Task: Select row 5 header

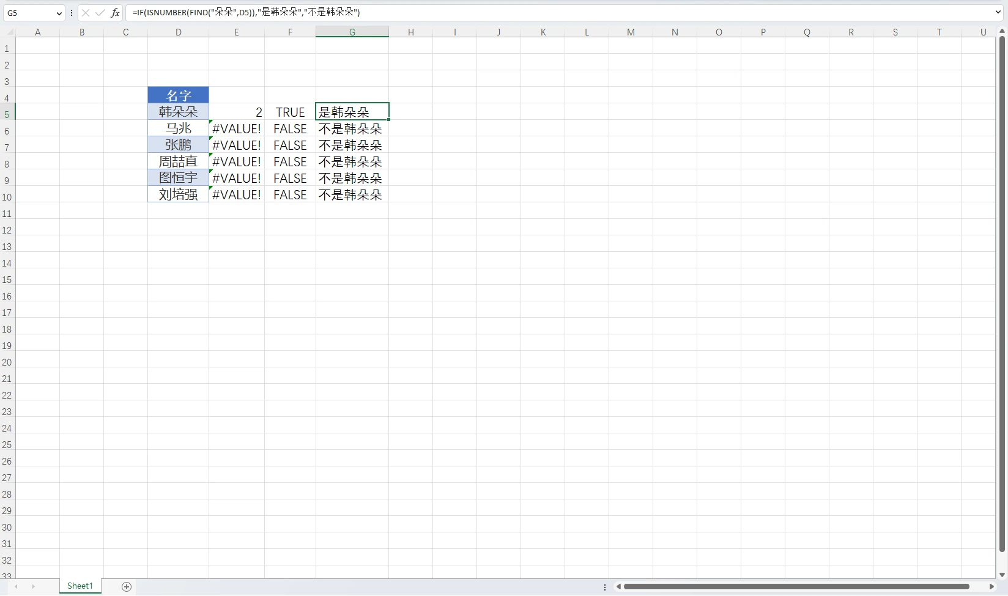Action: [x=7, y=114]
